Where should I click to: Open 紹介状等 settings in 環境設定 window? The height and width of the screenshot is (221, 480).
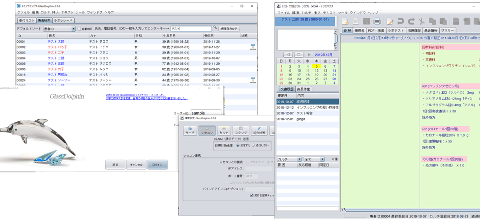(x=259, y=131)
